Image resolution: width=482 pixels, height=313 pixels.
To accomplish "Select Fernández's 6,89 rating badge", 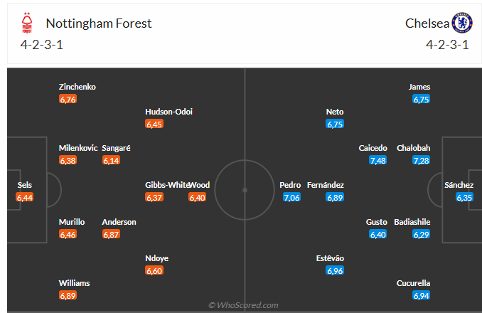I will pyautogui.click(x=336, y=197).
